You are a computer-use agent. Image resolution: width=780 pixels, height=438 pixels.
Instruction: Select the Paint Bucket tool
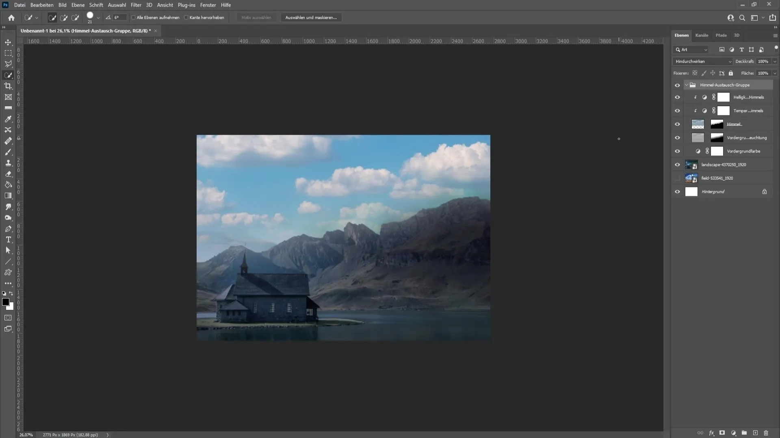(8, 185)
